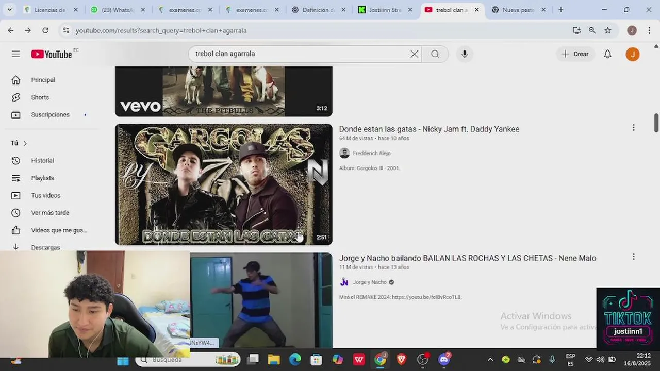Image resolution: width=660 pixels, height=371 pixels.
Task: Close the trebol clan YouTube tab
Action: pos(476,10)
